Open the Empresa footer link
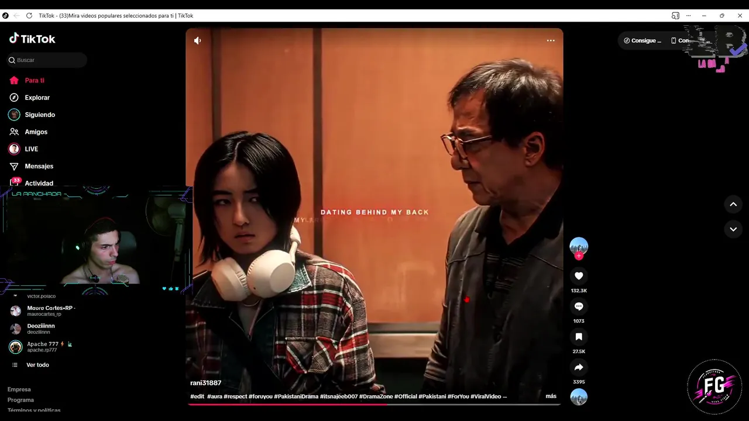This screenshot has width=749, height=421. pos(19,389)
